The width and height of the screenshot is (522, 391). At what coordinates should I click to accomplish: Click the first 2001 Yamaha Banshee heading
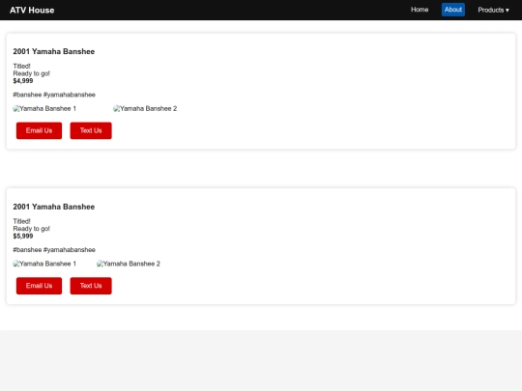point(54,51)
